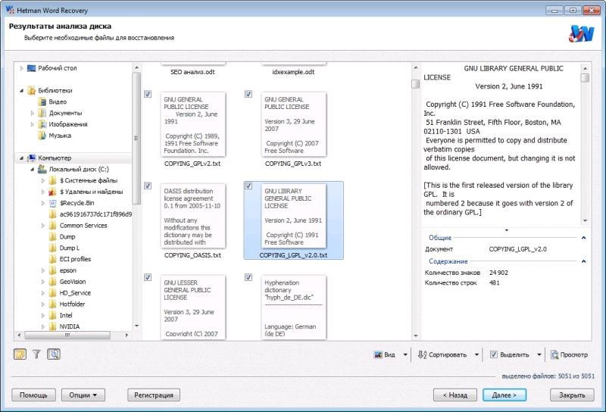This screenshot has height=412, width=606.
Task: Click the folder tree horizontal scrollbar thumb
Action: tap(67, 335)
